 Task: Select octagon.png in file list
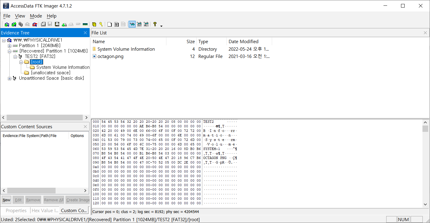pyautogui.click(x=110, y=56)
